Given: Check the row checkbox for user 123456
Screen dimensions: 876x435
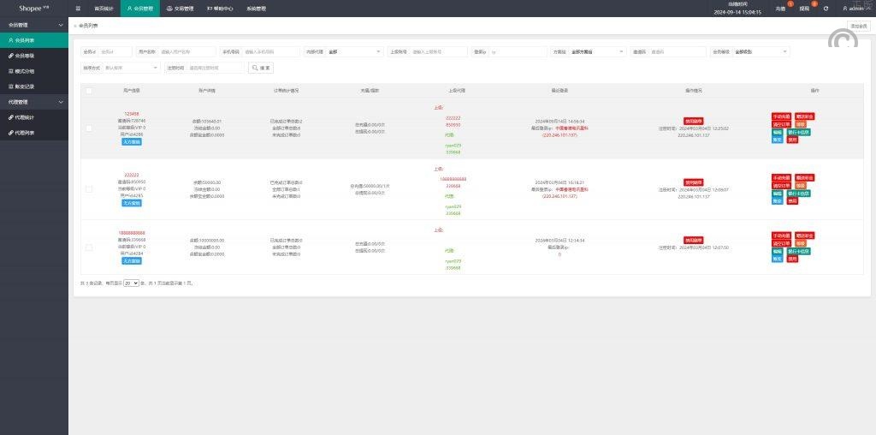Looking at the screenshot, I should 89,128.
